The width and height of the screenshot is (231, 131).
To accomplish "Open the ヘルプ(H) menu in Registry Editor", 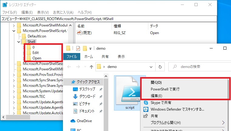I will click(85, 12).
